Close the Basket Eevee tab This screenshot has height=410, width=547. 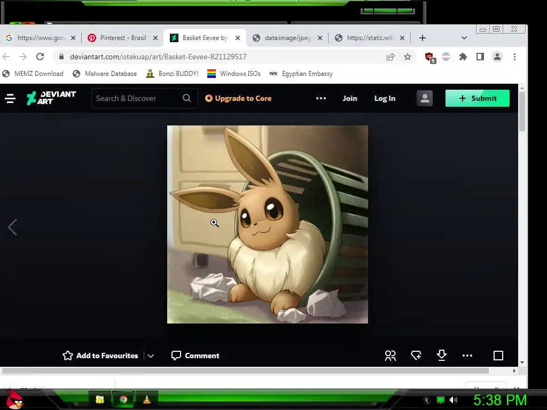pos(238,38)
